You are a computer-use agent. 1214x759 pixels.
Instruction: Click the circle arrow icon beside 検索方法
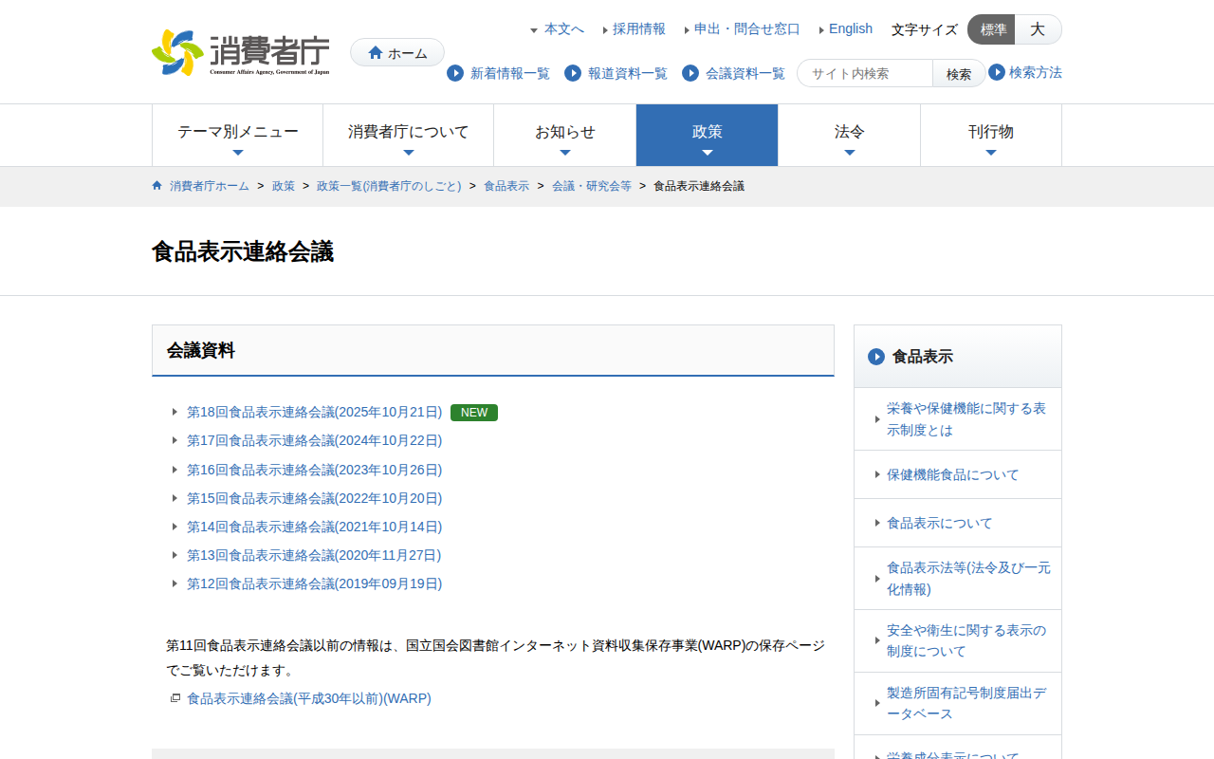(x=997, y=72)
